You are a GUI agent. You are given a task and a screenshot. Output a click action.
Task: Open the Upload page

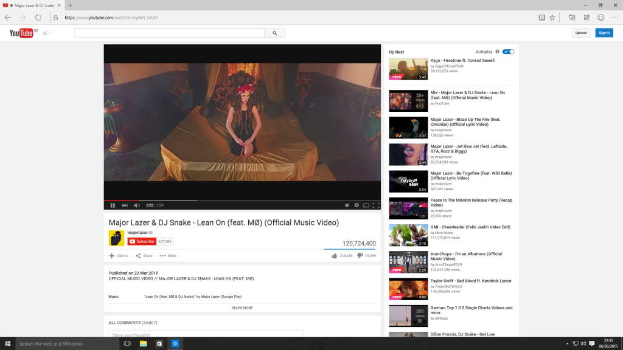tap(581, 33)
